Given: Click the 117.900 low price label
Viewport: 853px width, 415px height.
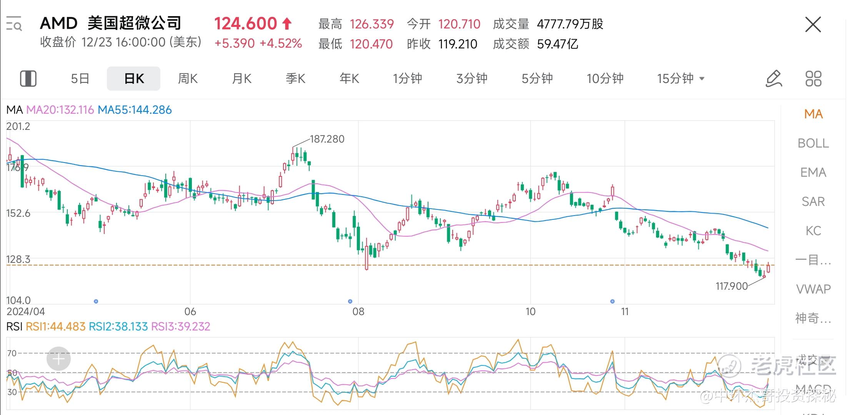Looking at the screenshot, I should pos(731,286).
